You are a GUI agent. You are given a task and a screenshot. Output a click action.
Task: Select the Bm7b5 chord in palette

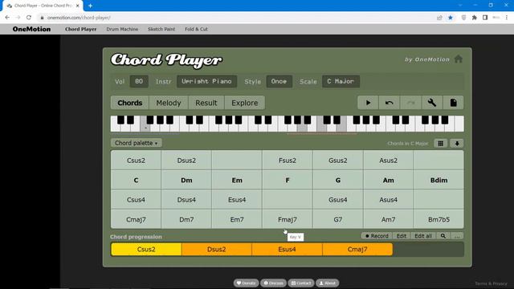pyautogui.click(x=439, y=219)
